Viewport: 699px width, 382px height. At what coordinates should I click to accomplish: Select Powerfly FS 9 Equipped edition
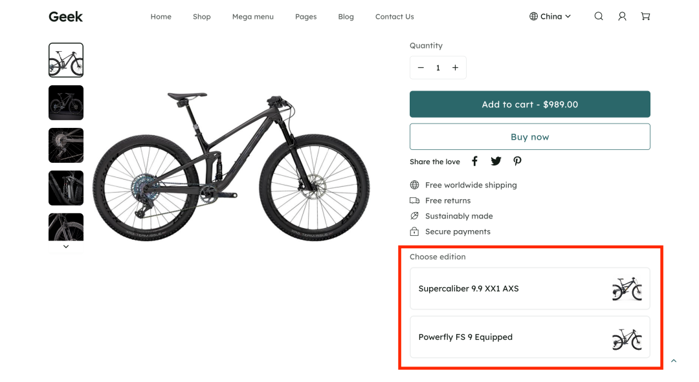(529, 337)
